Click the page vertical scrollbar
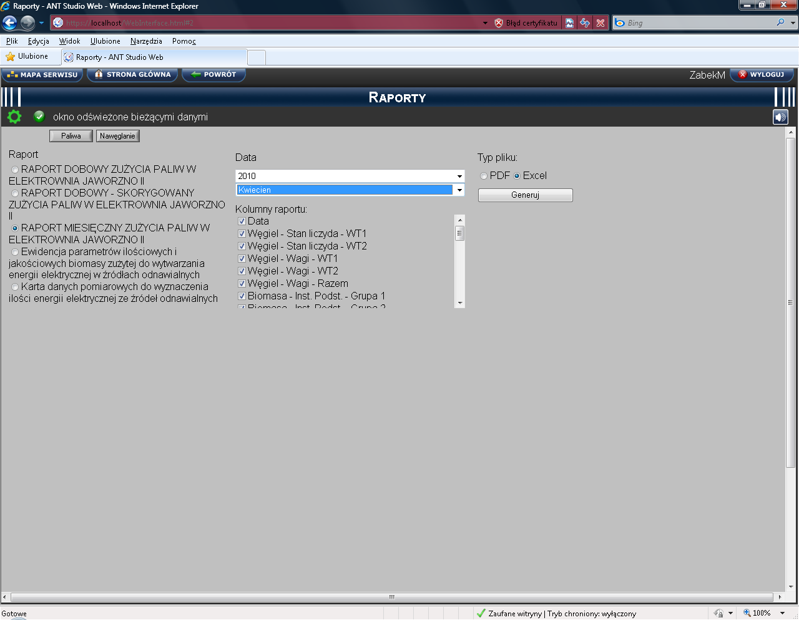The image size is (799, 620). click(790, 303)
